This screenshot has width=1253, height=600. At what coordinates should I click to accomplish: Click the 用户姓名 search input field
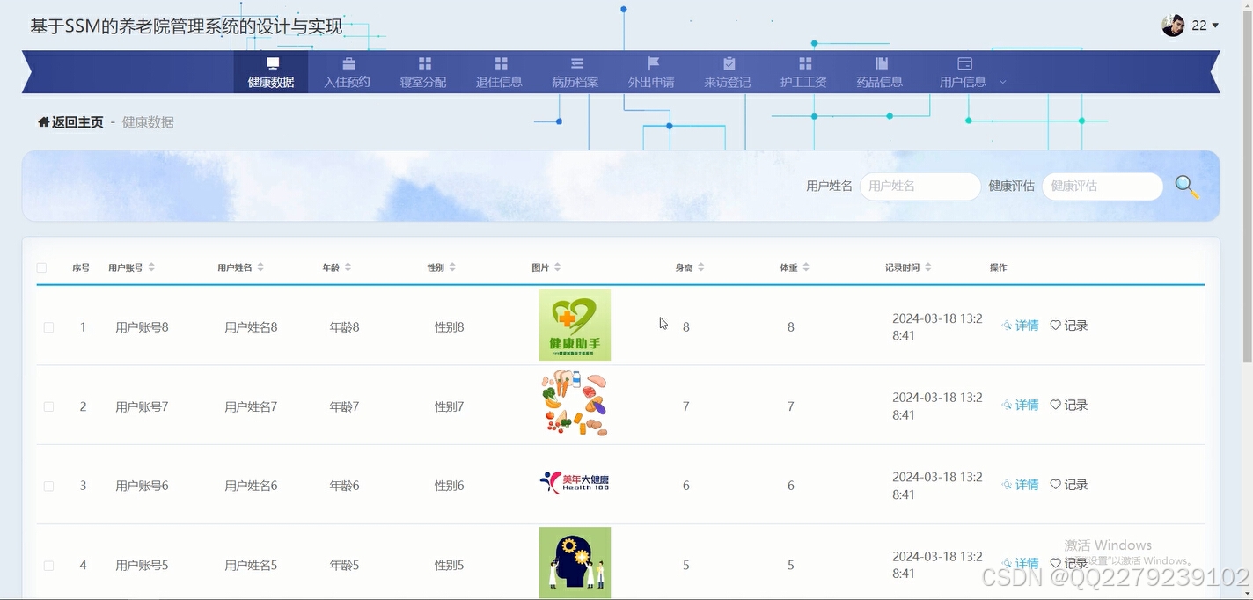[x=920, y=186]
